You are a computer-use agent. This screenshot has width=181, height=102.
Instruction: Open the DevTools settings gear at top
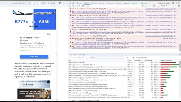[173, 3]
